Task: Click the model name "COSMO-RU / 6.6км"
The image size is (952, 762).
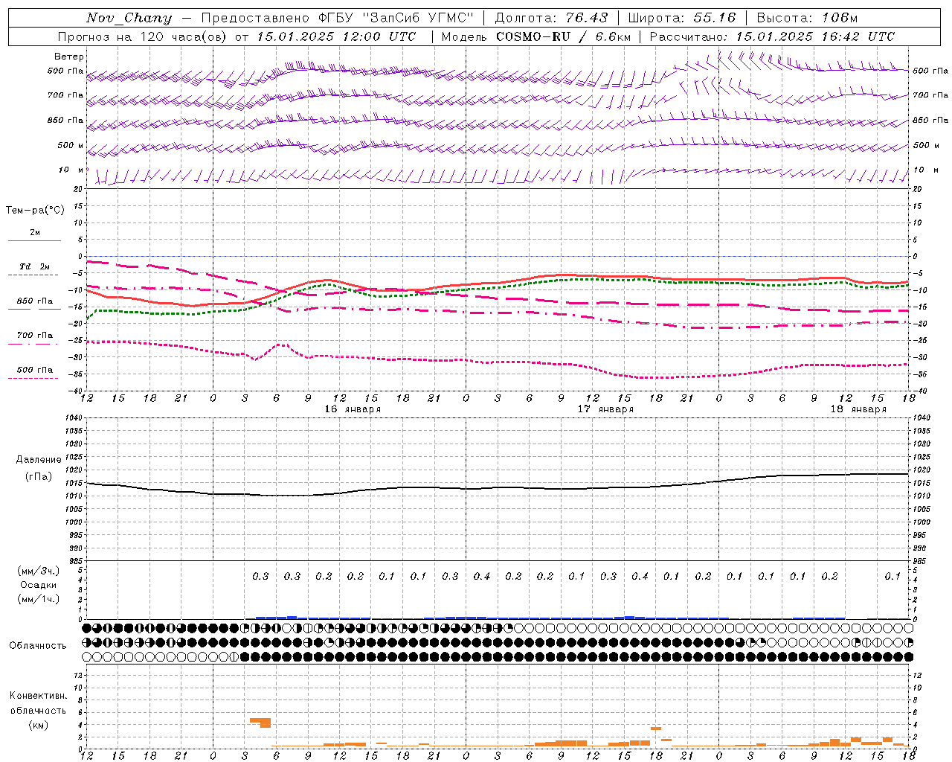Action: coord(564,36)
